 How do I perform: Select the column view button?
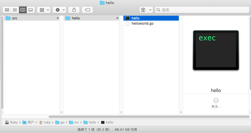pyautogui.click(x=23, y=10)
